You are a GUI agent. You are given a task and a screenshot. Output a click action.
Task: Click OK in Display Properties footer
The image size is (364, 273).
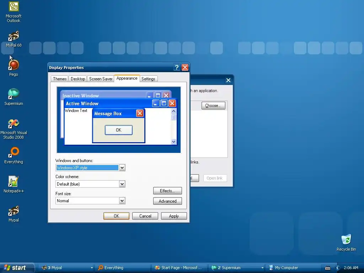tap(116, 216)
